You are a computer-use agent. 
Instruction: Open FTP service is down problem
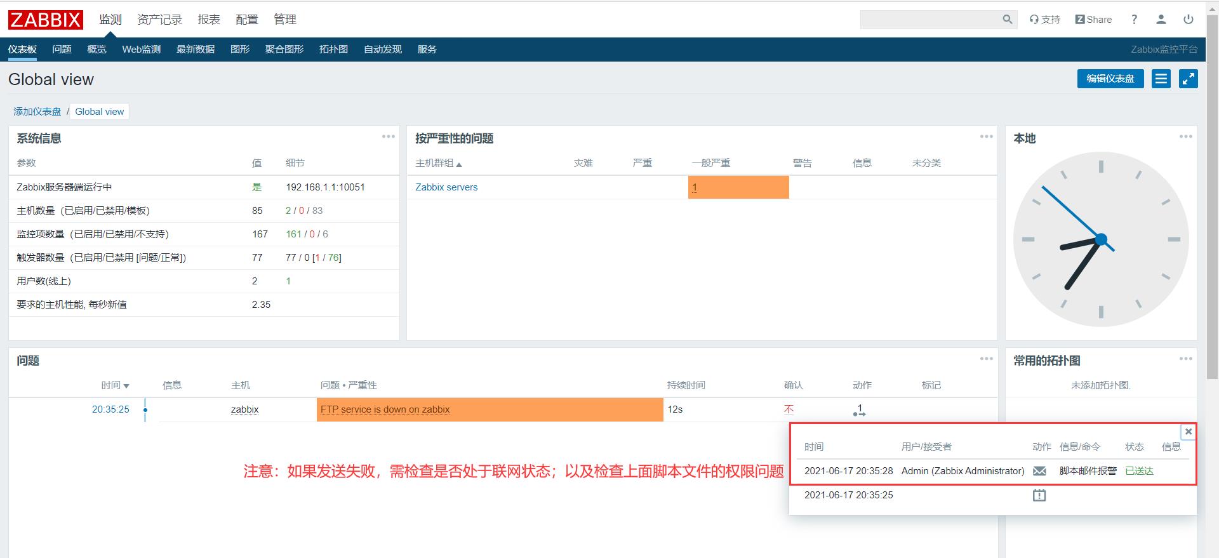pyautogui.click(x=385, y=409)
